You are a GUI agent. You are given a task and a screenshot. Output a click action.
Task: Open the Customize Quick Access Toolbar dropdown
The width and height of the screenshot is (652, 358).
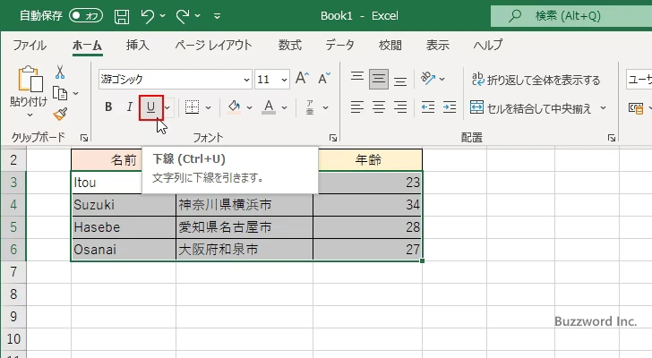click(x=217, y=16)
